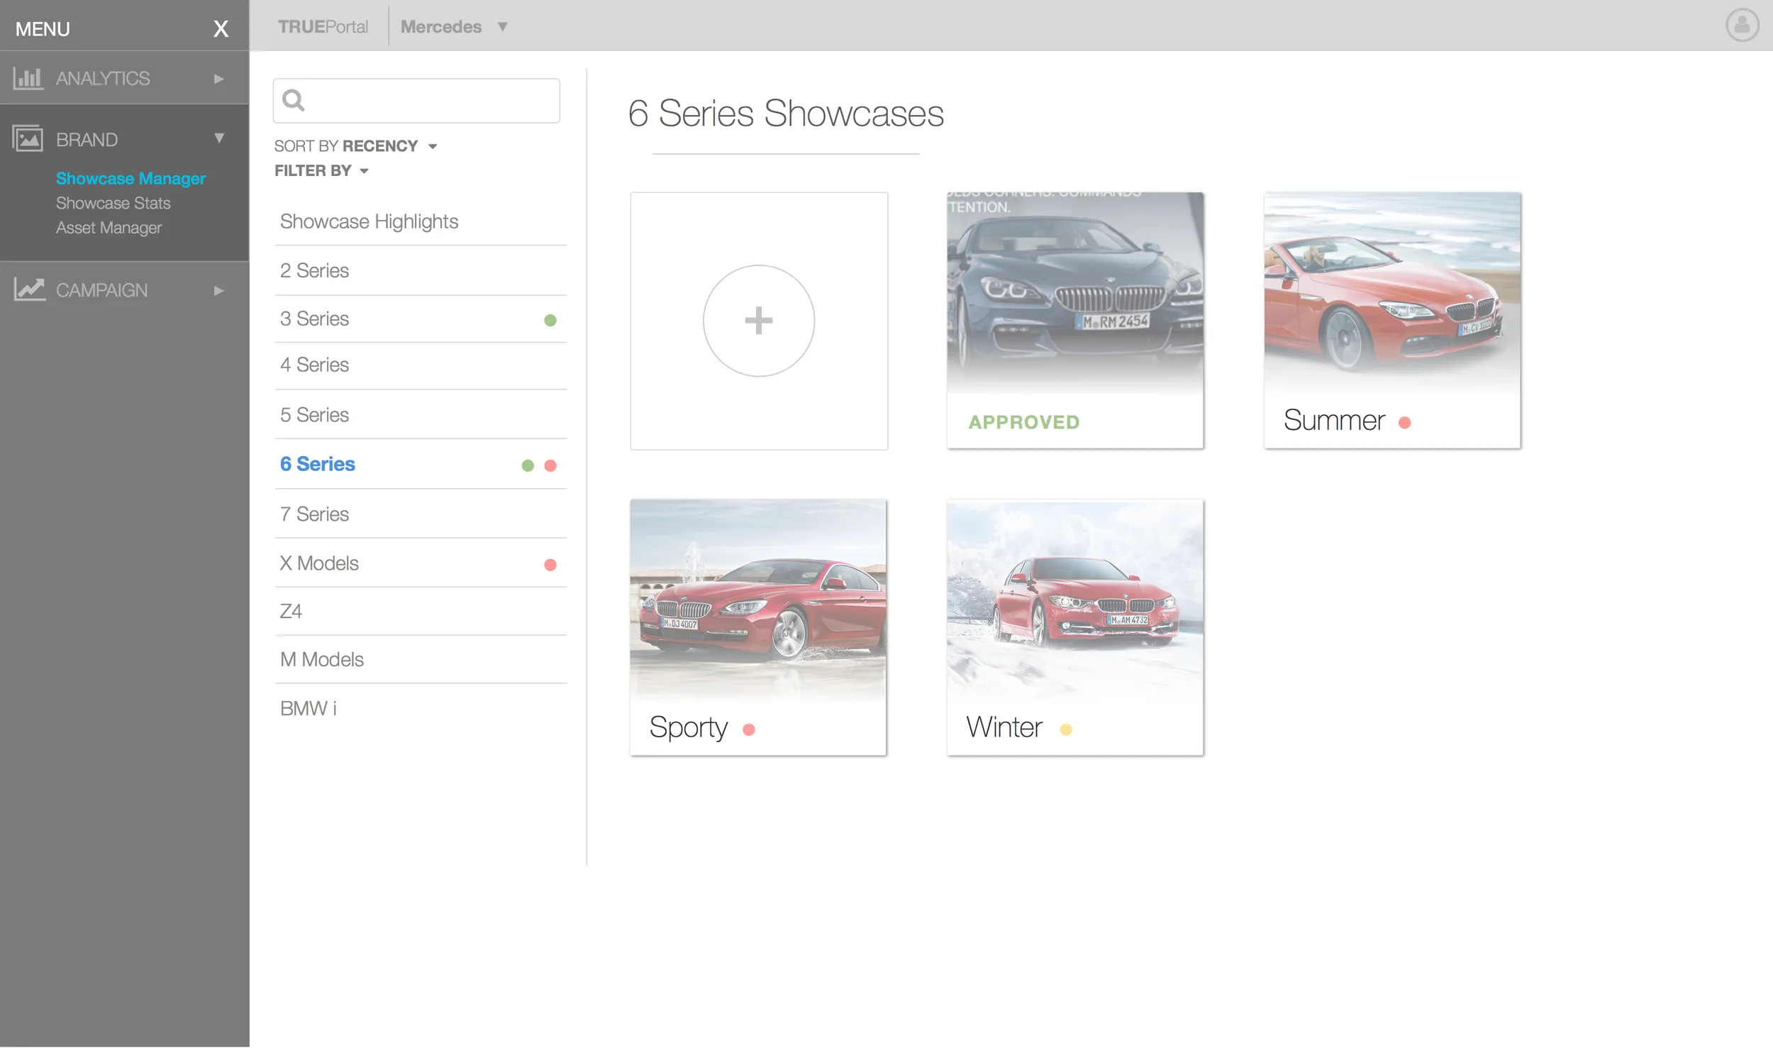1773x1048 pixels.
Task: Click the Campaign line chart icon
Action: pos(29,289)
